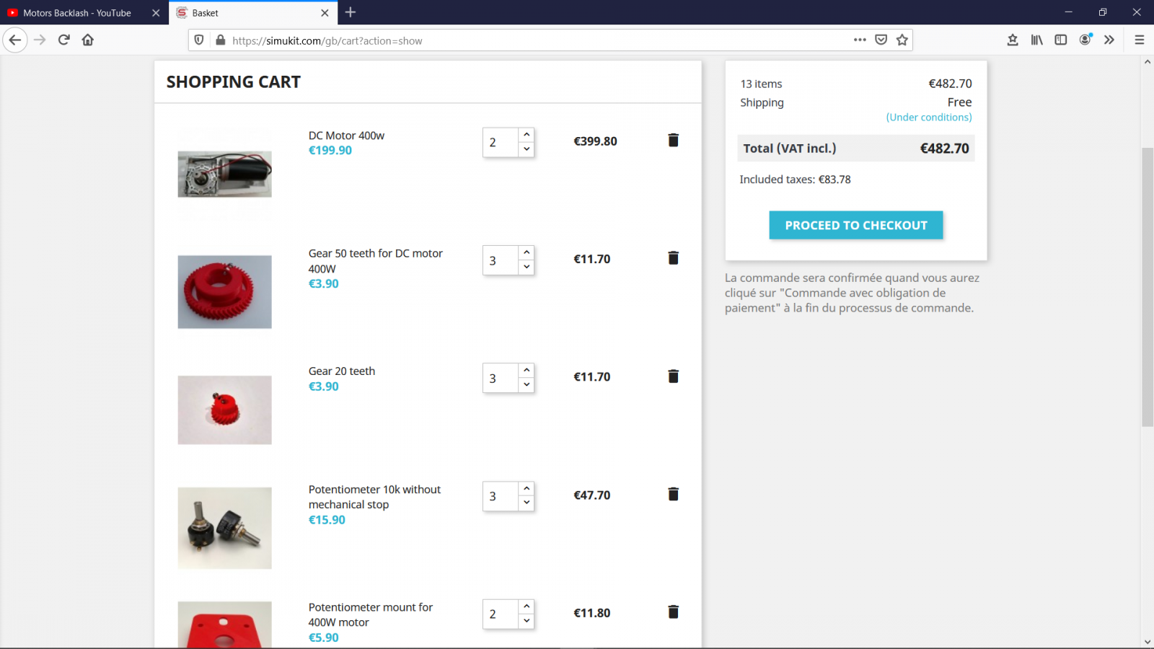Bookmark this page with star icon

point(902,40)
